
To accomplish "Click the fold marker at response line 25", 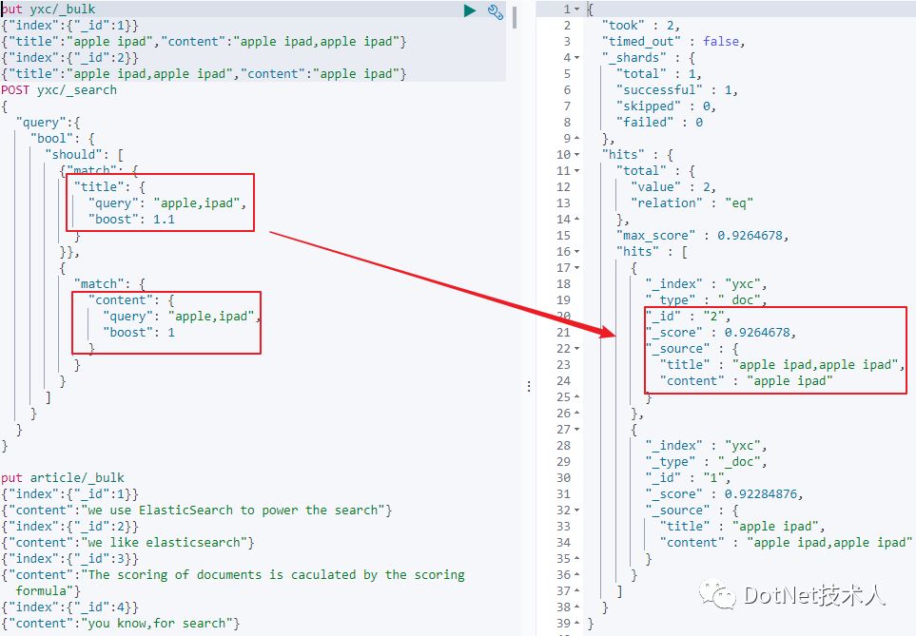I will (577, 397).
